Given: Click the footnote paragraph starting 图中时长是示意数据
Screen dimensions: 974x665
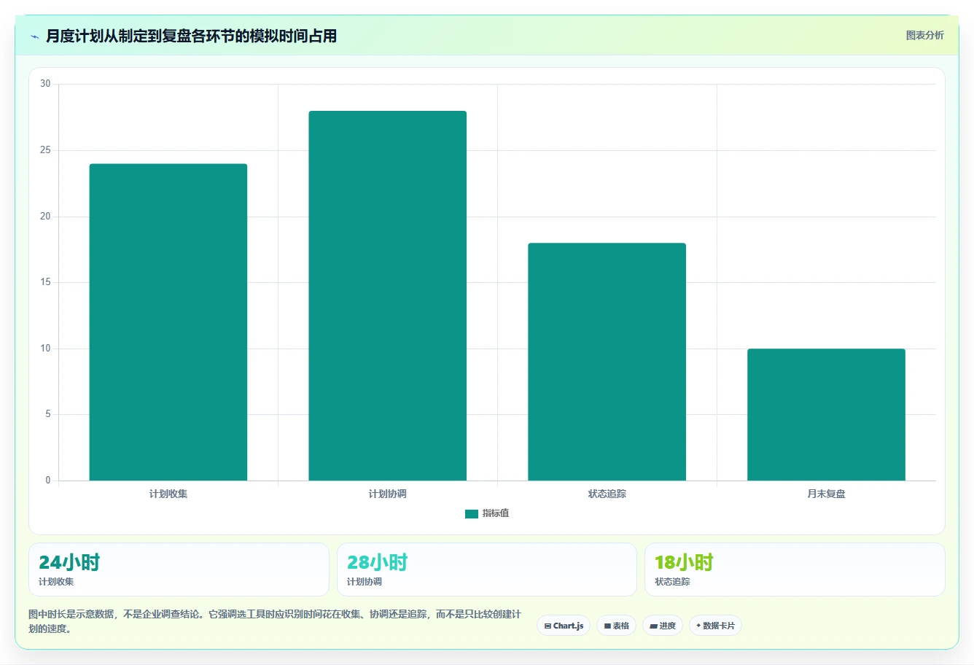Looking at the screenshot, I should (x=275, y=621).
